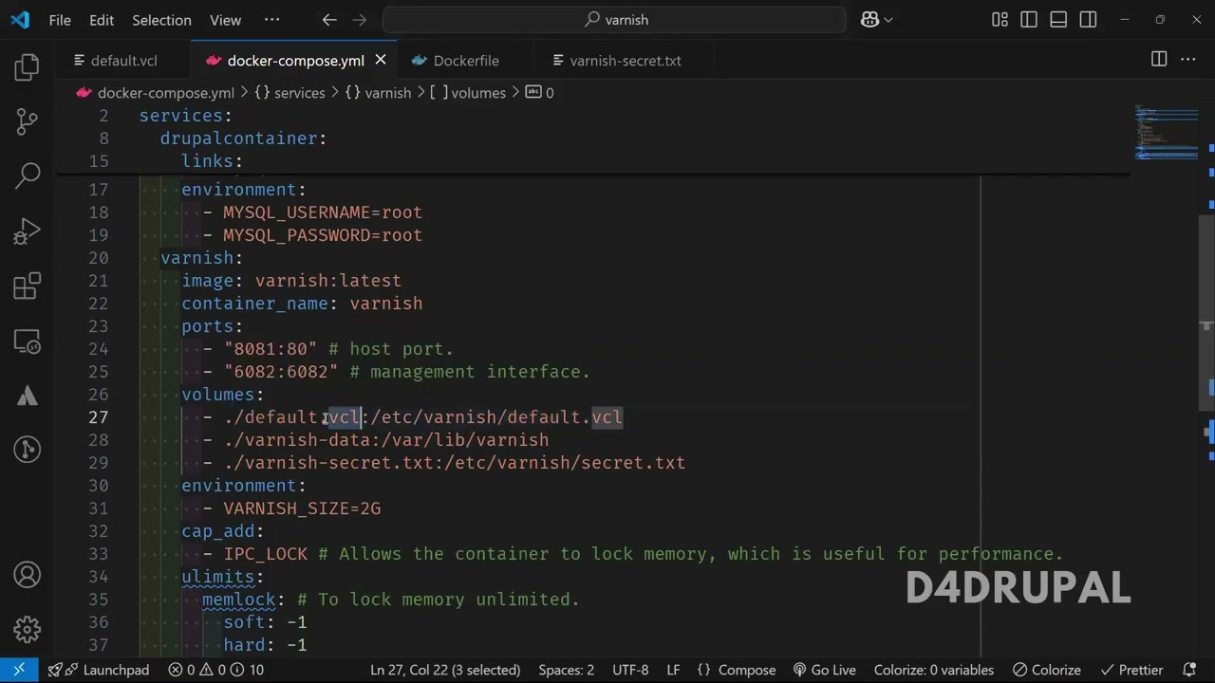Switch to the Dockerfile tab
Viewport: 1215px width, 683px height.
pyautogui.click(x=465, y=61)
